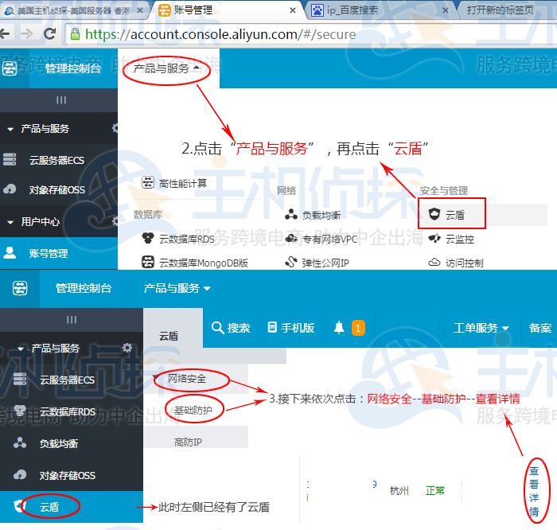Click the address bar URL field
Screen dimensions: 557x530
[309, 34]
